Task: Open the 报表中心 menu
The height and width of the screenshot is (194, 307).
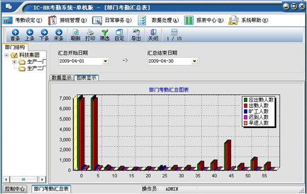Action: pyautogui.click(x=204, y=20)
